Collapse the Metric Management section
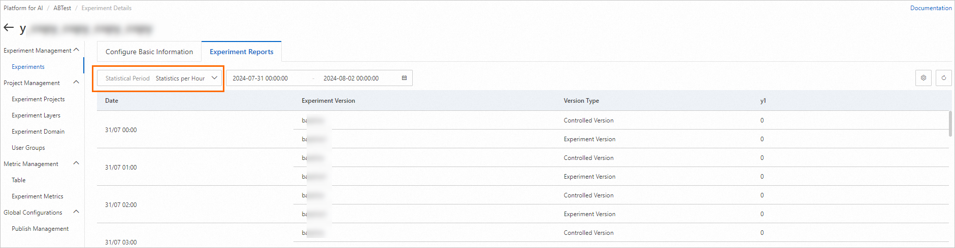This screenshot has width=955, height=248. [x=76, y=163]
